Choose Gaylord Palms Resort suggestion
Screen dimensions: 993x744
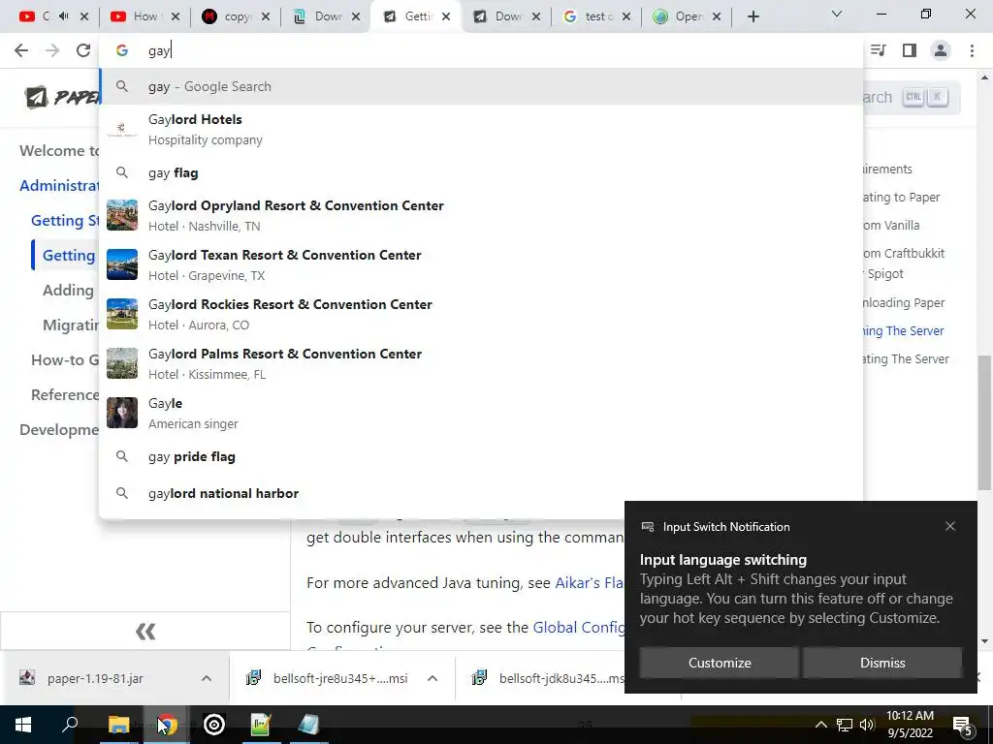(x=481, y=364)
